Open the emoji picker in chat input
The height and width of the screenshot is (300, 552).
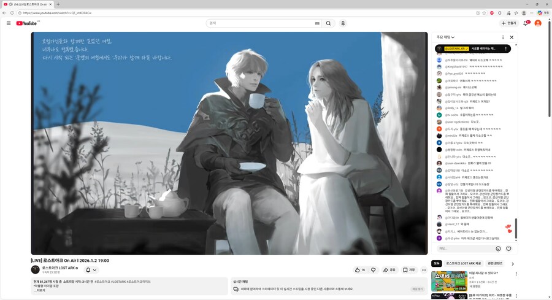coord(498,248)
